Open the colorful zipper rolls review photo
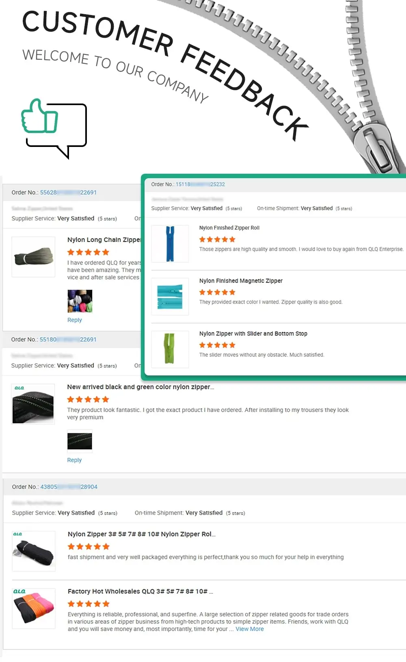 [80, 301]
